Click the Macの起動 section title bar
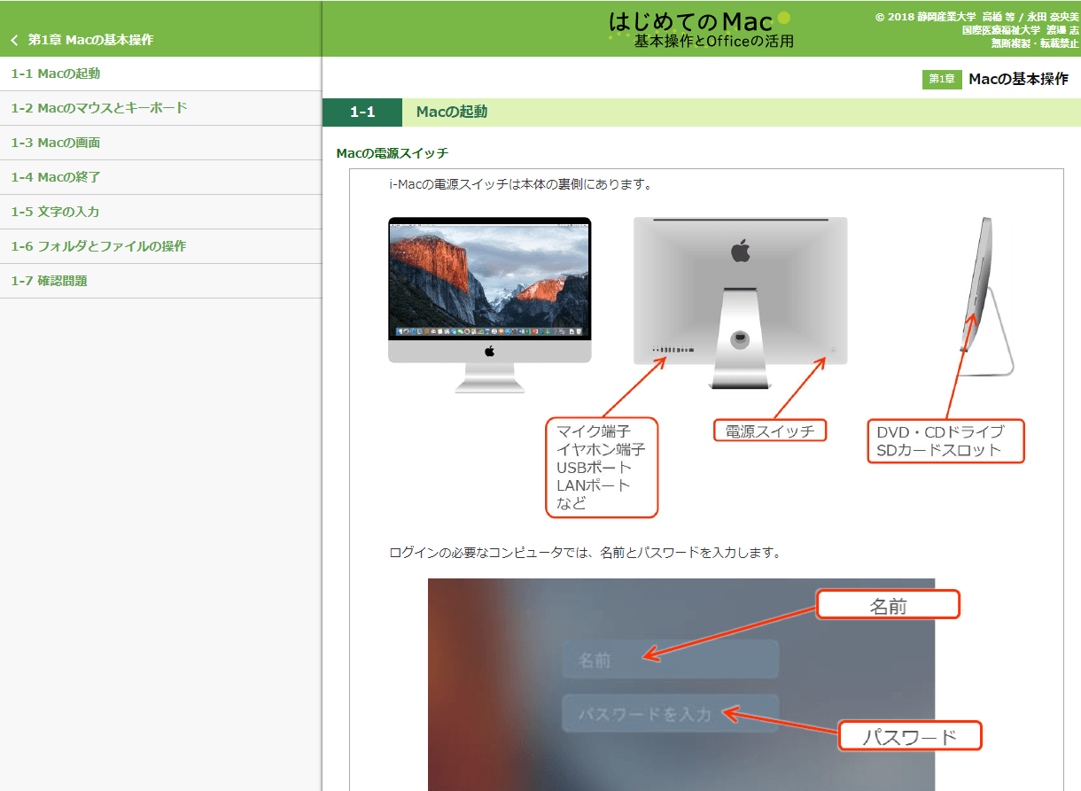 (742, 112)
